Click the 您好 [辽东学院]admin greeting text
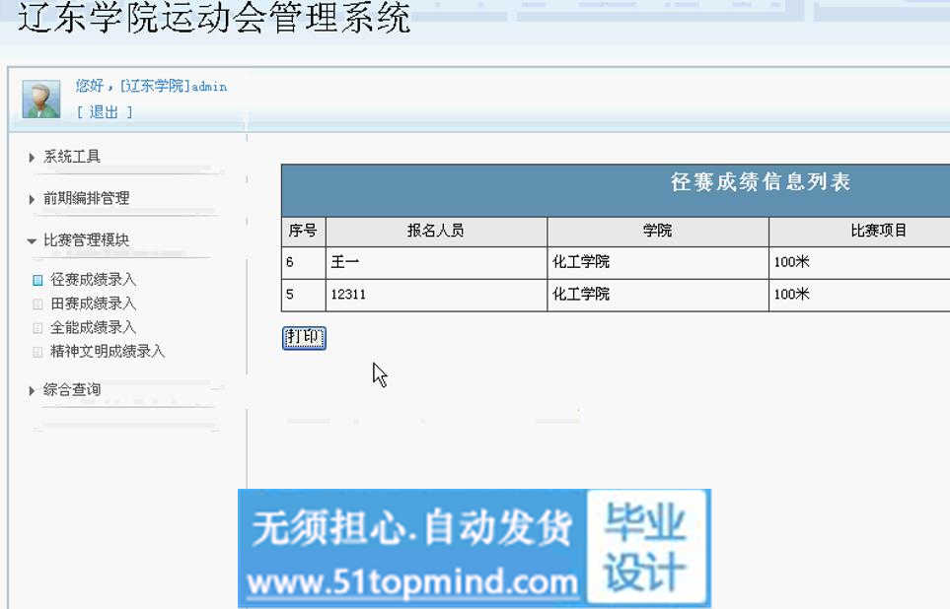950x609 pixels. [x=152, y=86]
